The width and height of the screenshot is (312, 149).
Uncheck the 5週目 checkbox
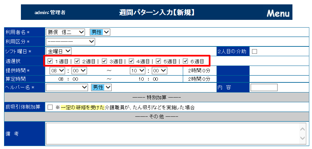click(158, 61)
